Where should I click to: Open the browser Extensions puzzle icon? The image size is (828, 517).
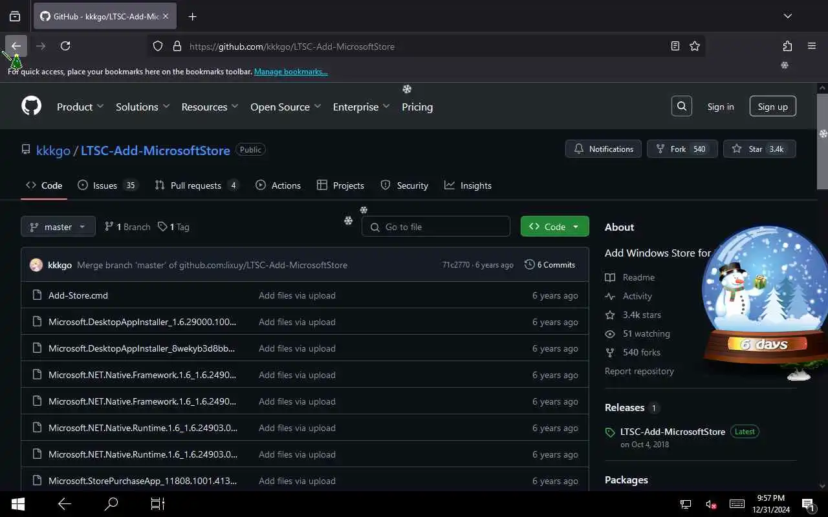click(787, 46)
